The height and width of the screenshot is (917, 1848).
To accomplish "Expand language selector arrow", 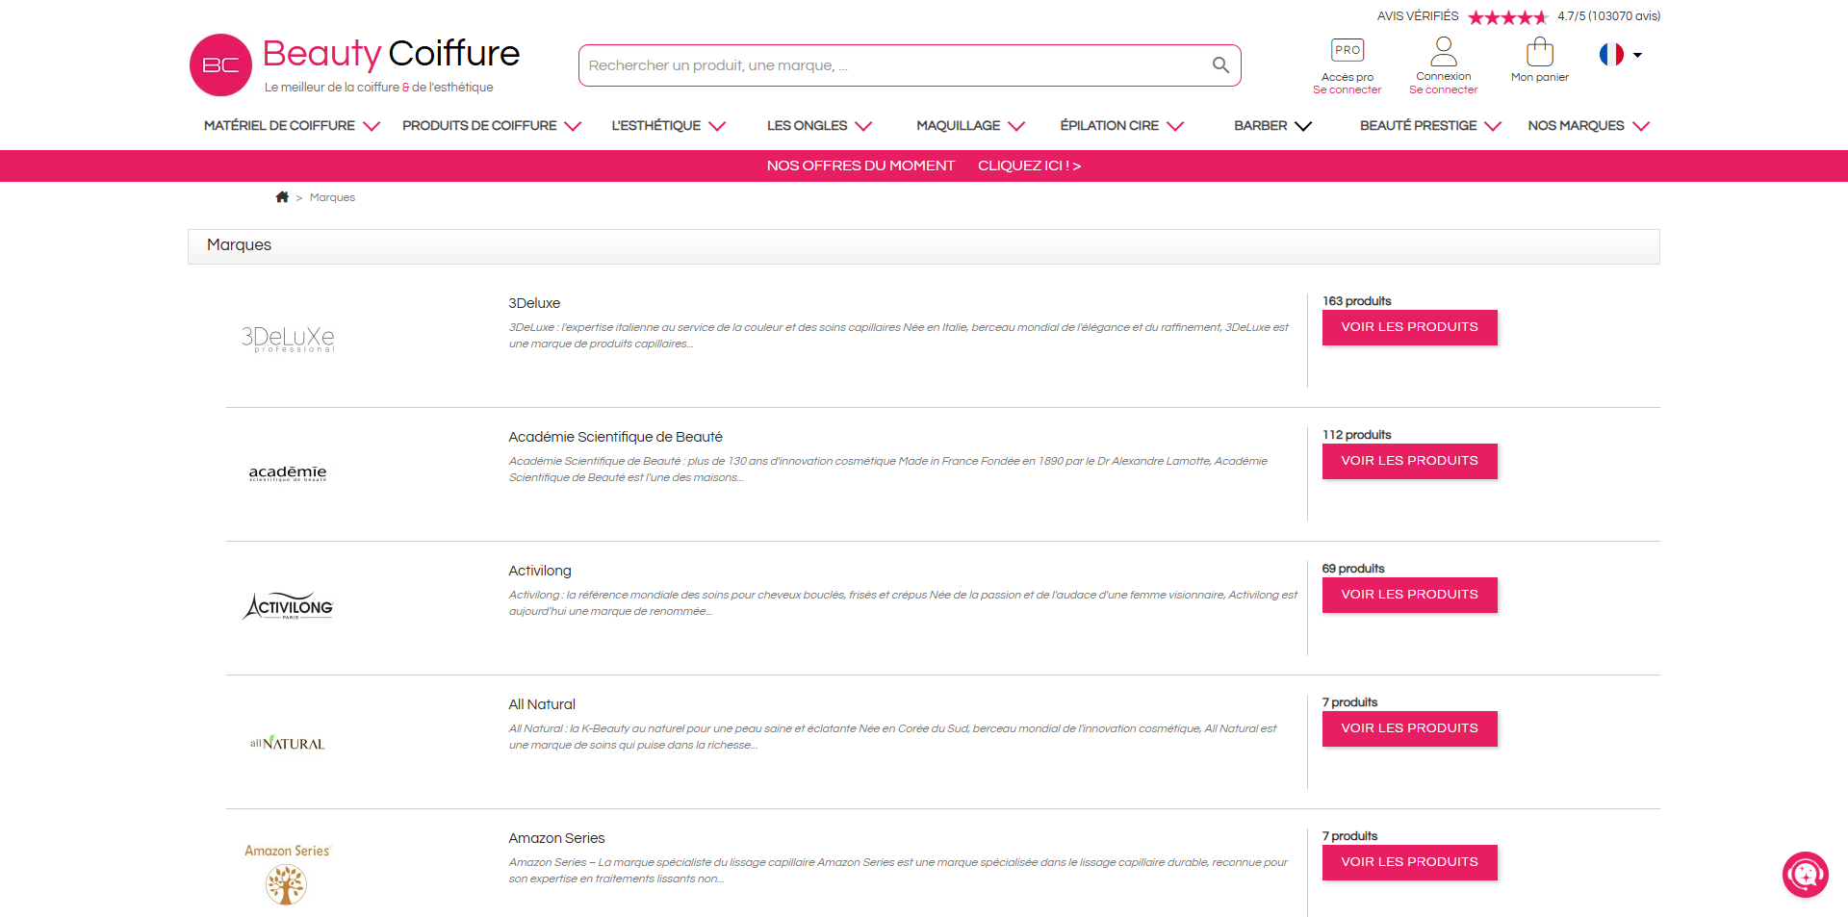I will pyautogui.click(x=1637, y=55).
